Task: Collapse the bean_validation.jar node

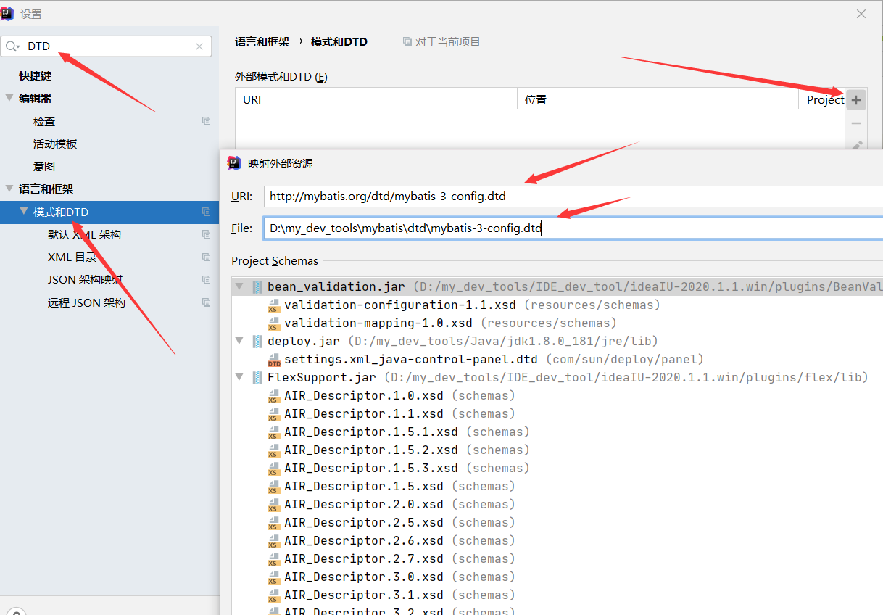Action: click(x=239, y=286)
